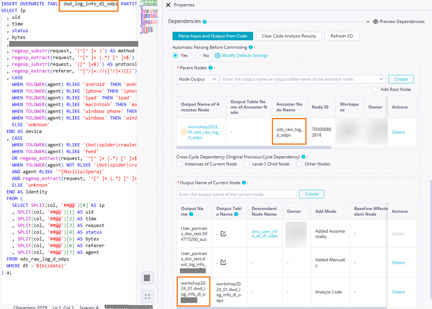This screenshot has height=309, width=432.
Task: Delete the Analyze Code output row
Action: click(398, 292)
